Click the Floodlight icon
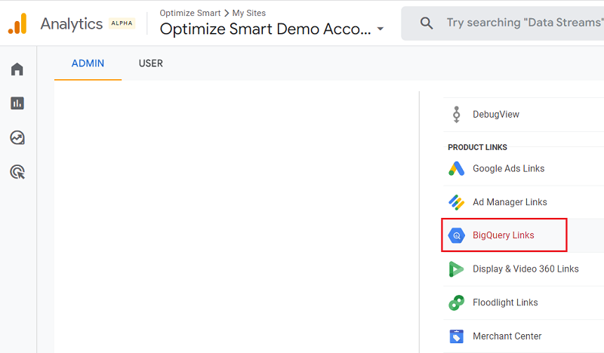Viewport: 604px width, 353px height. 457,302
